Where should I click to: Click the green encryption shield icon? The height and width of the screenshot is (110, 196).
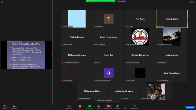pos(2,2)
